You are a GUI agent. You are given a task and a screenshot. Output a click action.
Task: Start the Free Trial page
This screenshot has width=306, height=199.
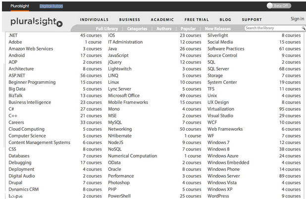point(197,20)
